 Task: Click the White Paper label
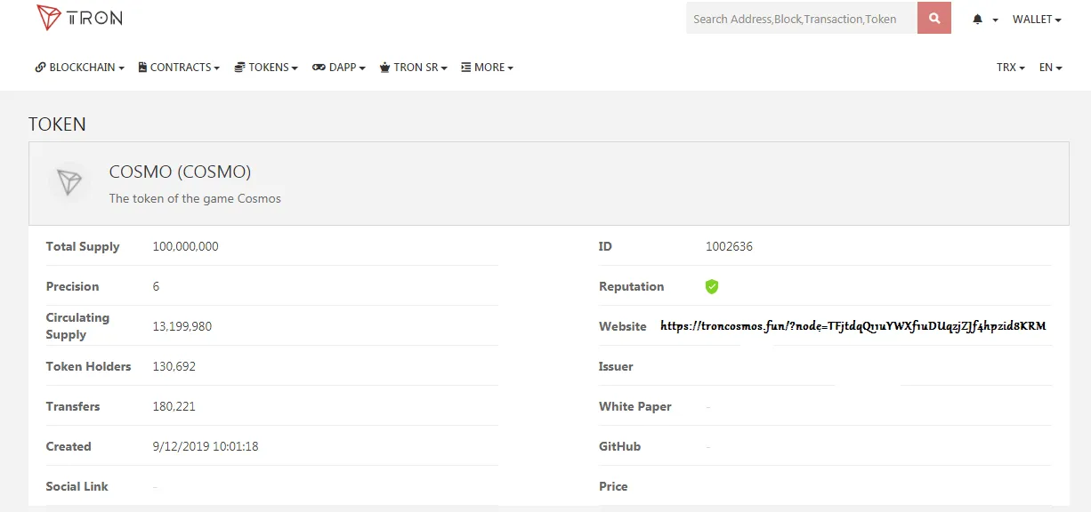click(635, 406)
